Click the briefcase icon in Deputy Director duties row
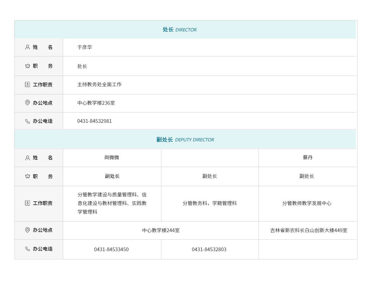Image resolution: width=370 pixels, height=282 pixels. click(27, 203)
